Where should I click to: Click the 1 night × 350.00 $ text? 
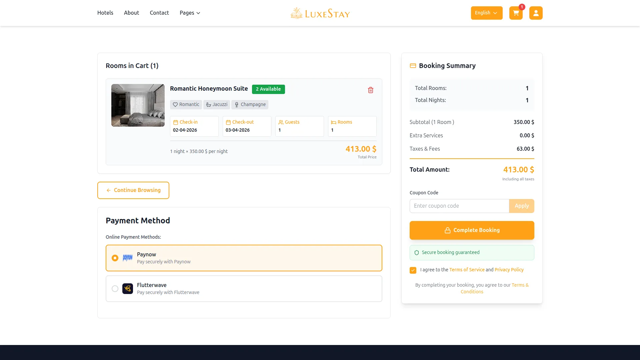(199, 151)
